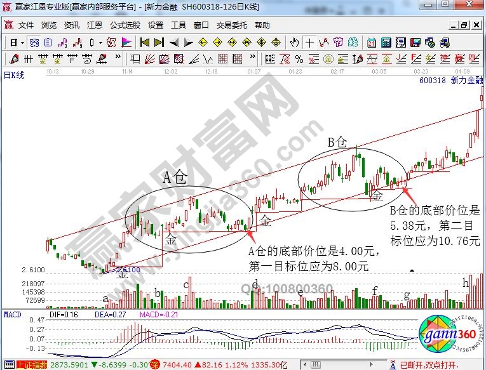
Task: Click the red step-line 9 icon
Action: tap(77, 43)
